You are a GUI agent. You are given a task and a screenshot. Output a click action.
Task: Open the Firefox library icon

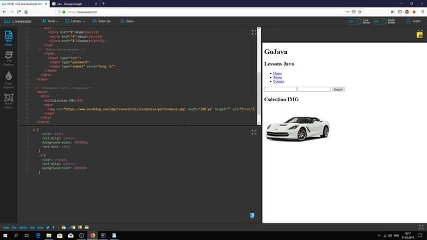(392, 12)
